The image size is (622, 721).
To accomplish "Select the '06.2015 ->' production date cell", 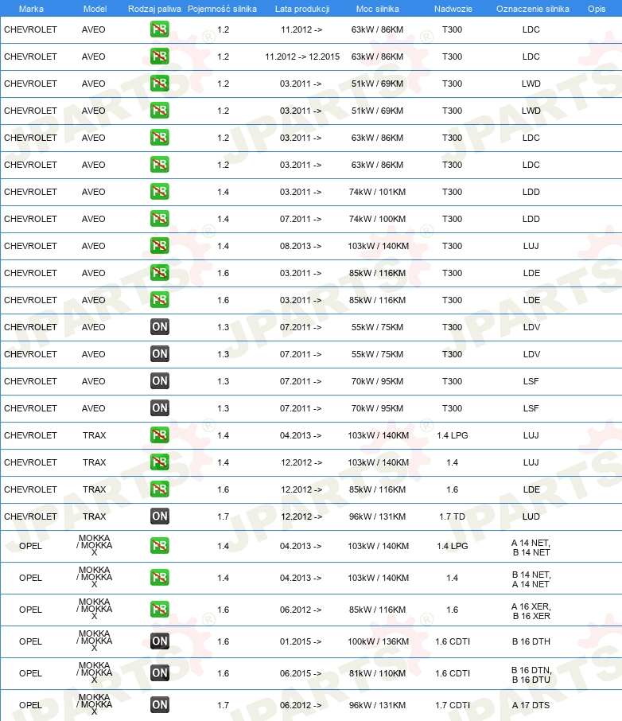I will point(301,673).
